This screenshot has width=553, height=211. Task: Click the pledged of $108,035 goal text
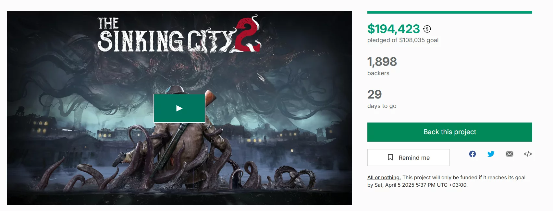click(403, 40)
